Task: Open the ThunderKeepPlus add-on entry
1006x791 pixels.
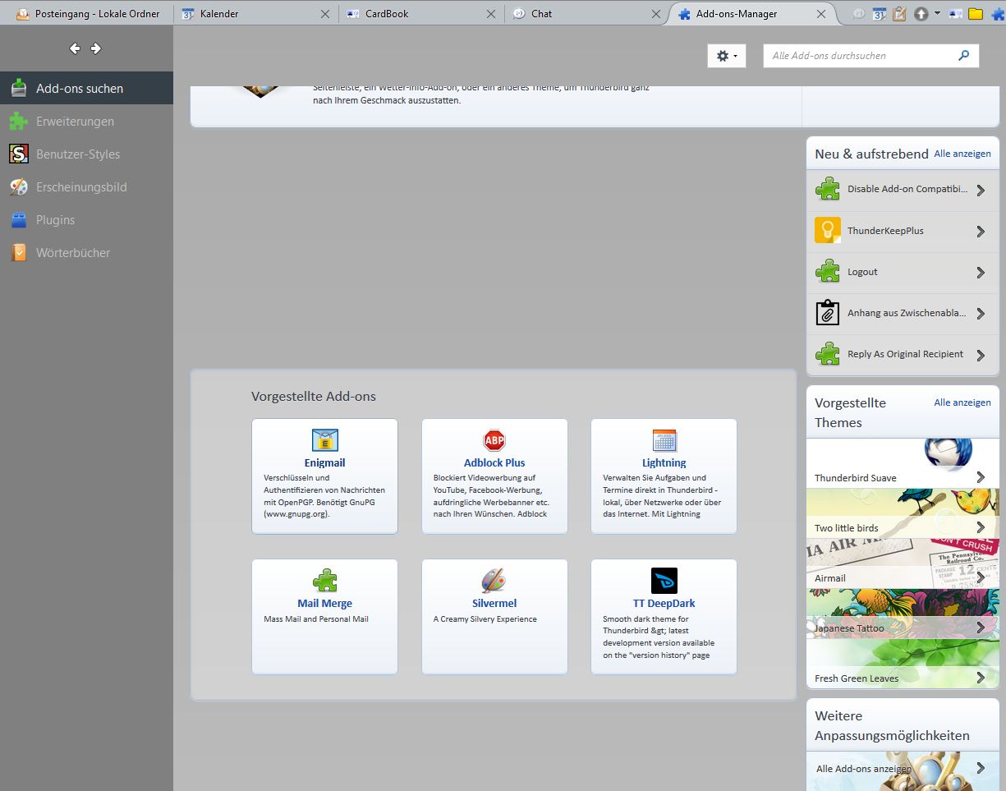Action: coord(903,232)
